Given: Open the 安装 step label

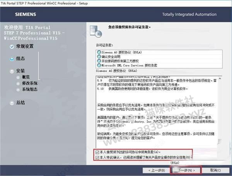Looking at the screenshot, I should 20,71.
